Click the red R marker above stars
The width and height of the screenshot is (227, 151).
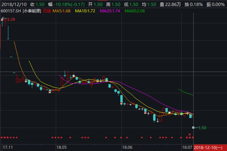point(190,134)
